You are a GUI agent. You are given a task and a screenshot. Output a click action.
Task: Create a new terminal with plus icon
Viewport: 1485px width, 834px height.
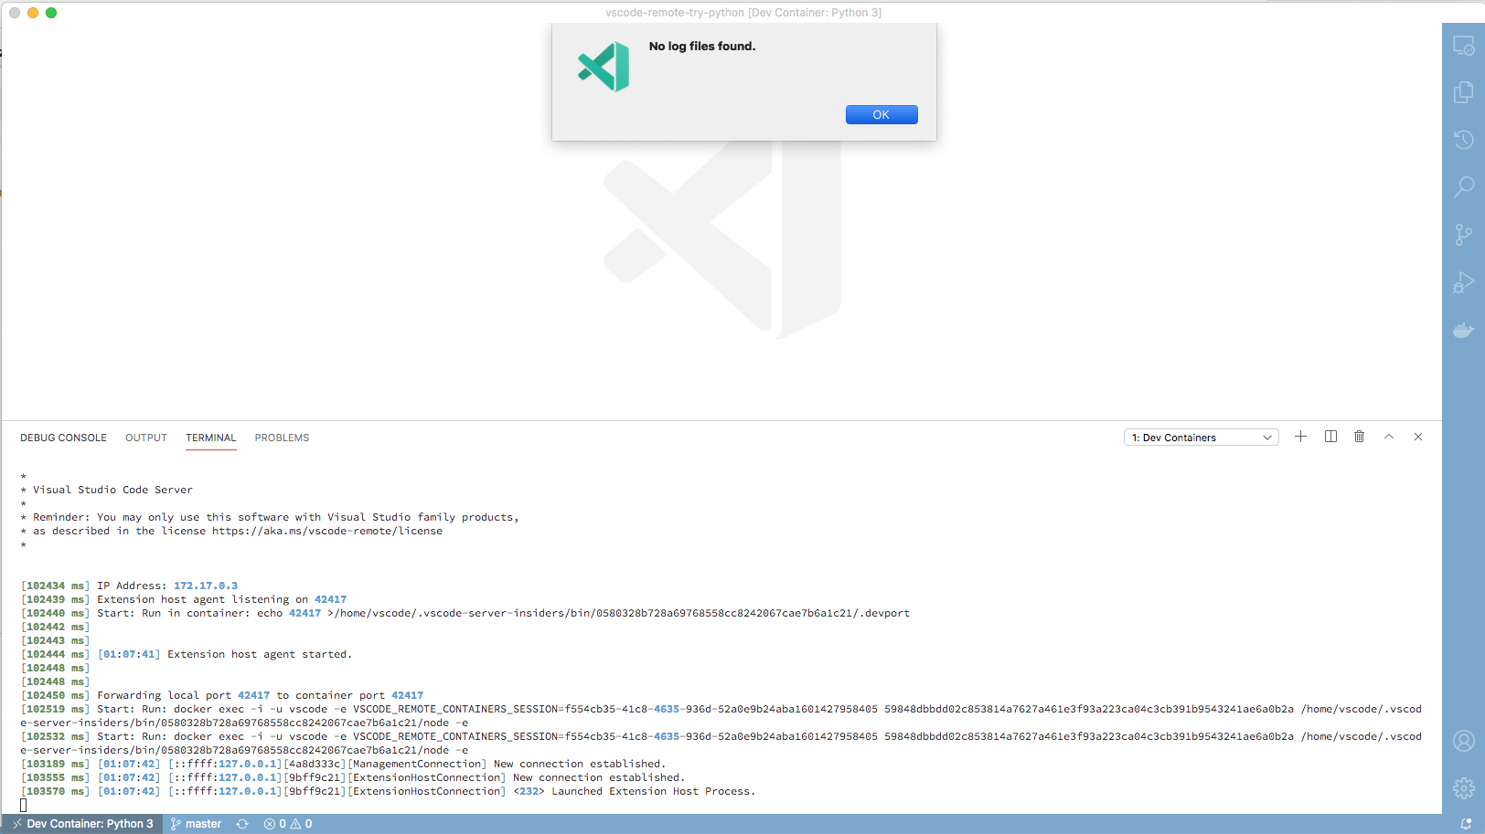pos(1300,437)
